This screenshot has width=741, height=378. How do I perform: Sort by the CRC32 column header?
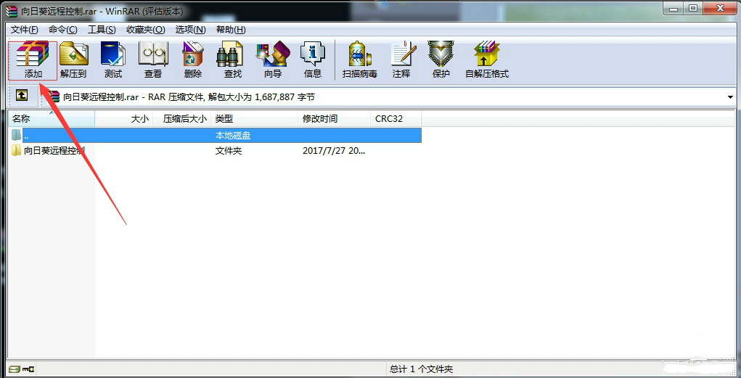click(396, 118)
